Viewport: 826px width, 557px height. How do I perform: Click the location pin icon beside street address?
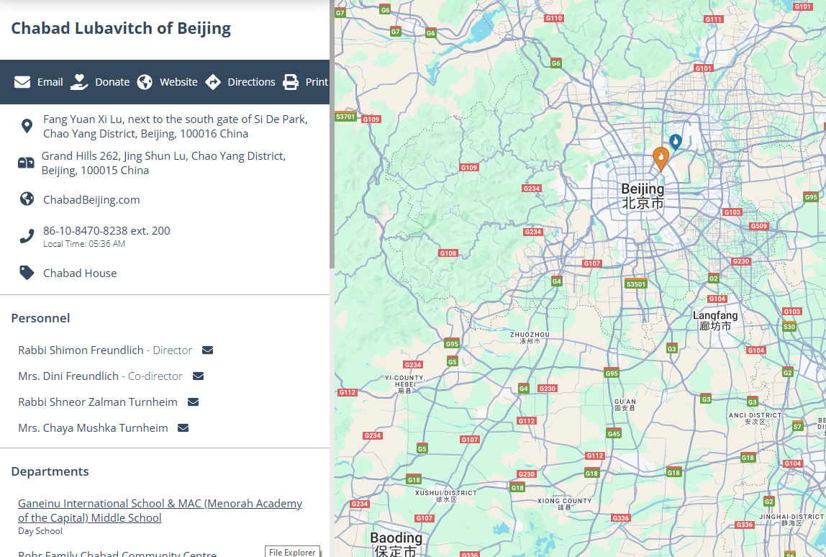[x=27, y=127]
